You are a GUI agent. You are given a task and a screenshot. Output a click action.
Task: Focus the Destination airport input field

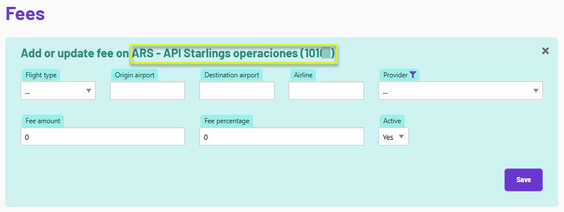(x=237, y=91)
